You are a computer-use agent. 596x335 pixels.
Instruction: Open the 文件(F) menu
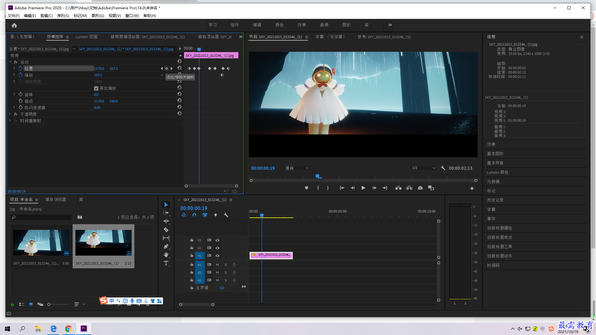13,16
